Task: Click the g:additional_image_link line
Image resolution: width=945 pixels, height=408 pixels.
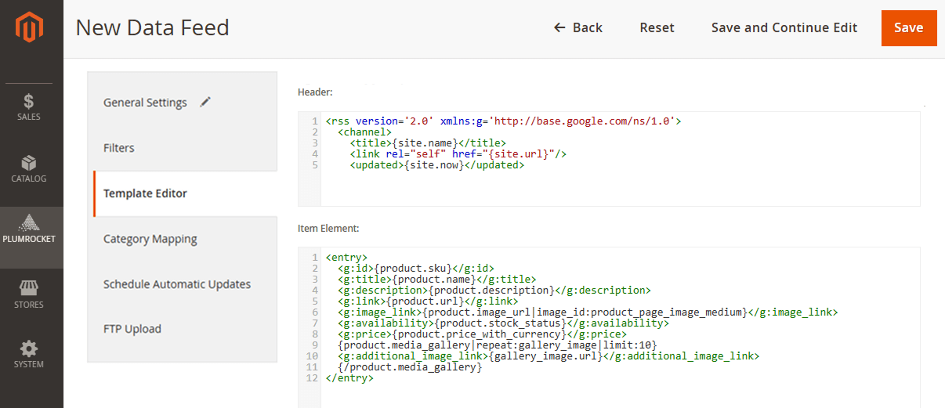Action: click(x=548, y=356)
